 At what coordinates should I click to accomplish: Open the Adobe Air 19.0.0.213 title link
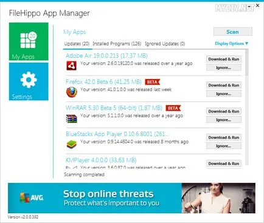click(x=106, y=56)
